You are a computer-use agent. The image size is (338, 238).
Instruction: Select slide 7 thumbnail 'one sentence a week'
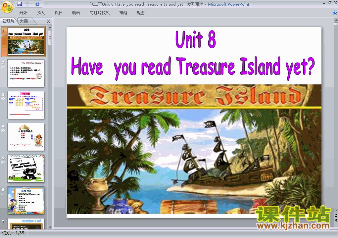pyautogui.click(x=26, y=224)
